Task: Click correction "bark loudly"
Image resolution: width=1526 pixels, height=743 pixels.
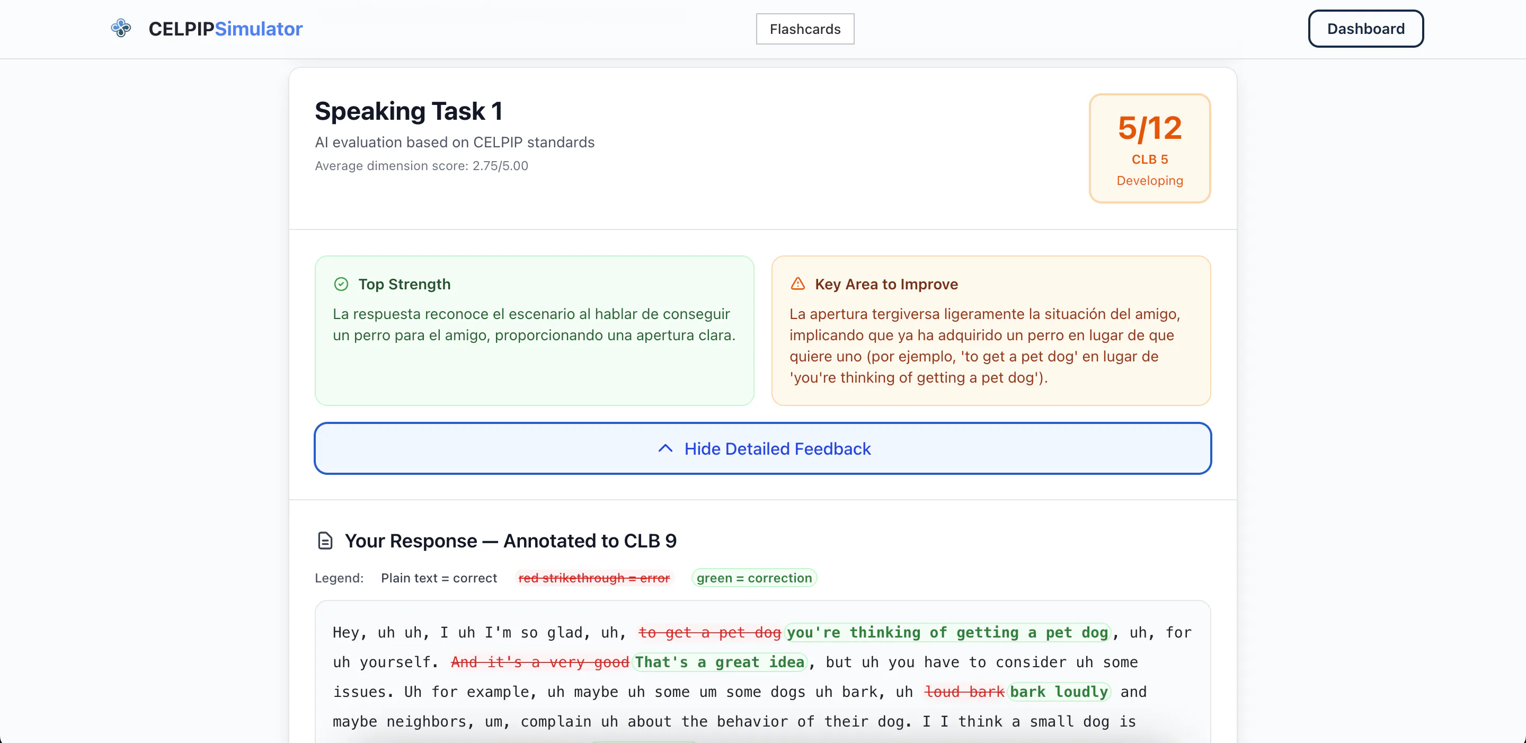Action: pos(1059,692)
